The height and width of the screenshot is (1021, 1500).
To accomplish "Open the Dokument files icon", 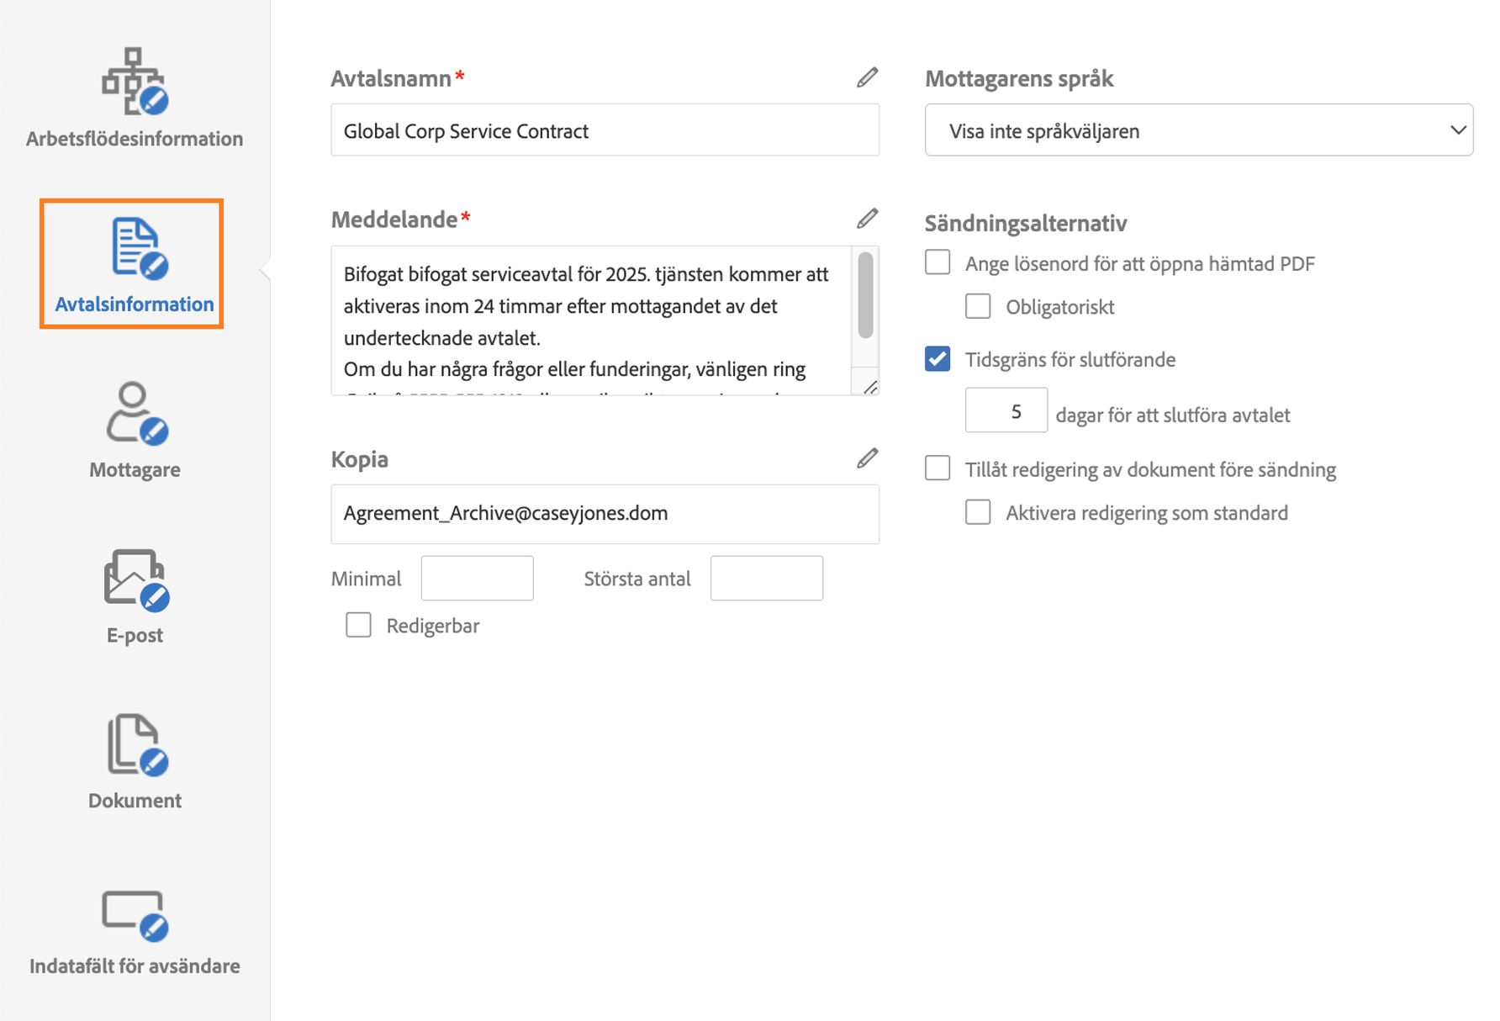I will coord(137,744).
